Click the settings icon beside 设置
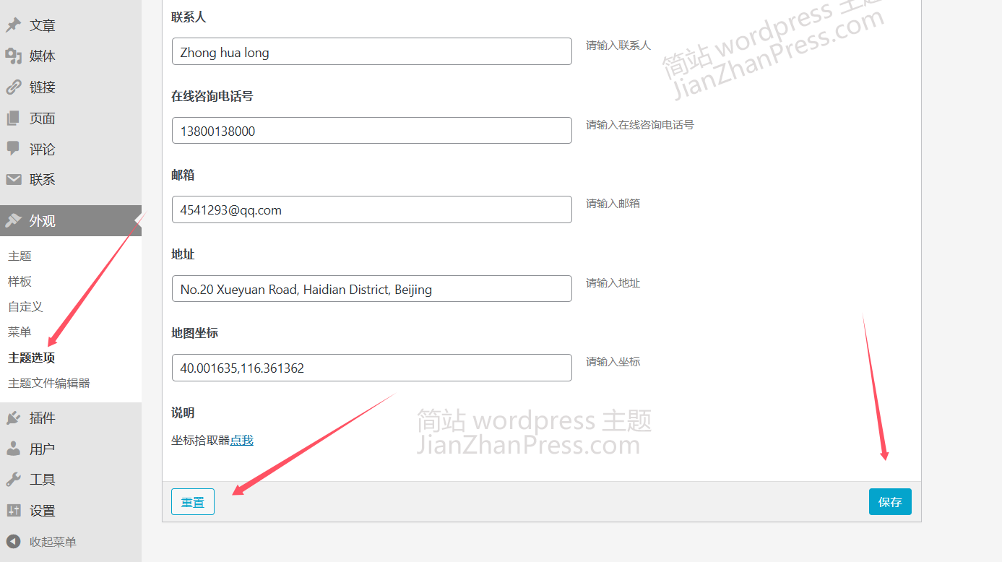The width and height of the screenshot is (1002, 562). click(x=13, y=511)
